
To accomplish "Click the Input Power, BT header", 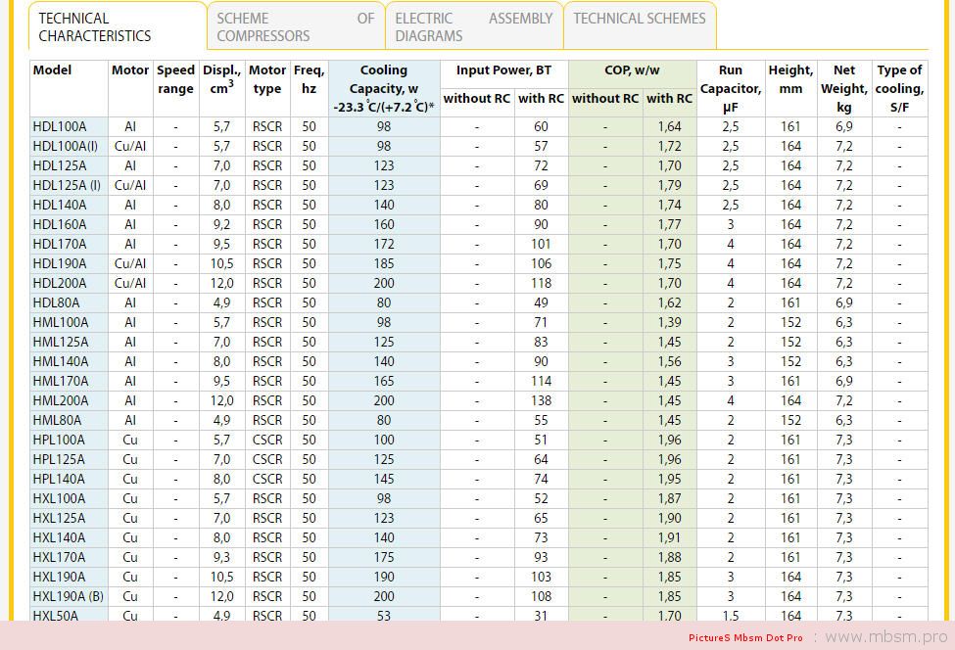I will (x=503, y=70).
